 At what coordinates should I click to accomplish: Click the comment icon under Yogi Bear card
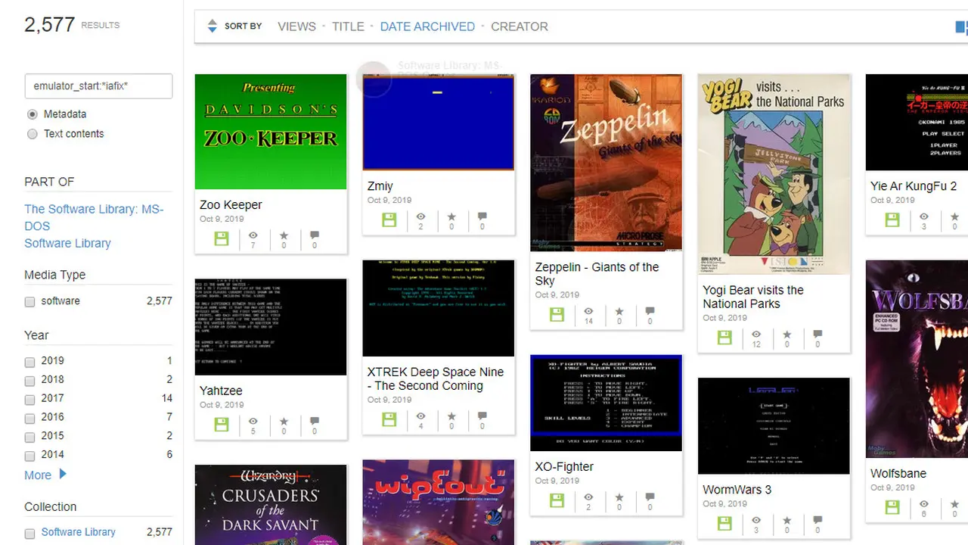pyautogui.click(x=818, y=335)
